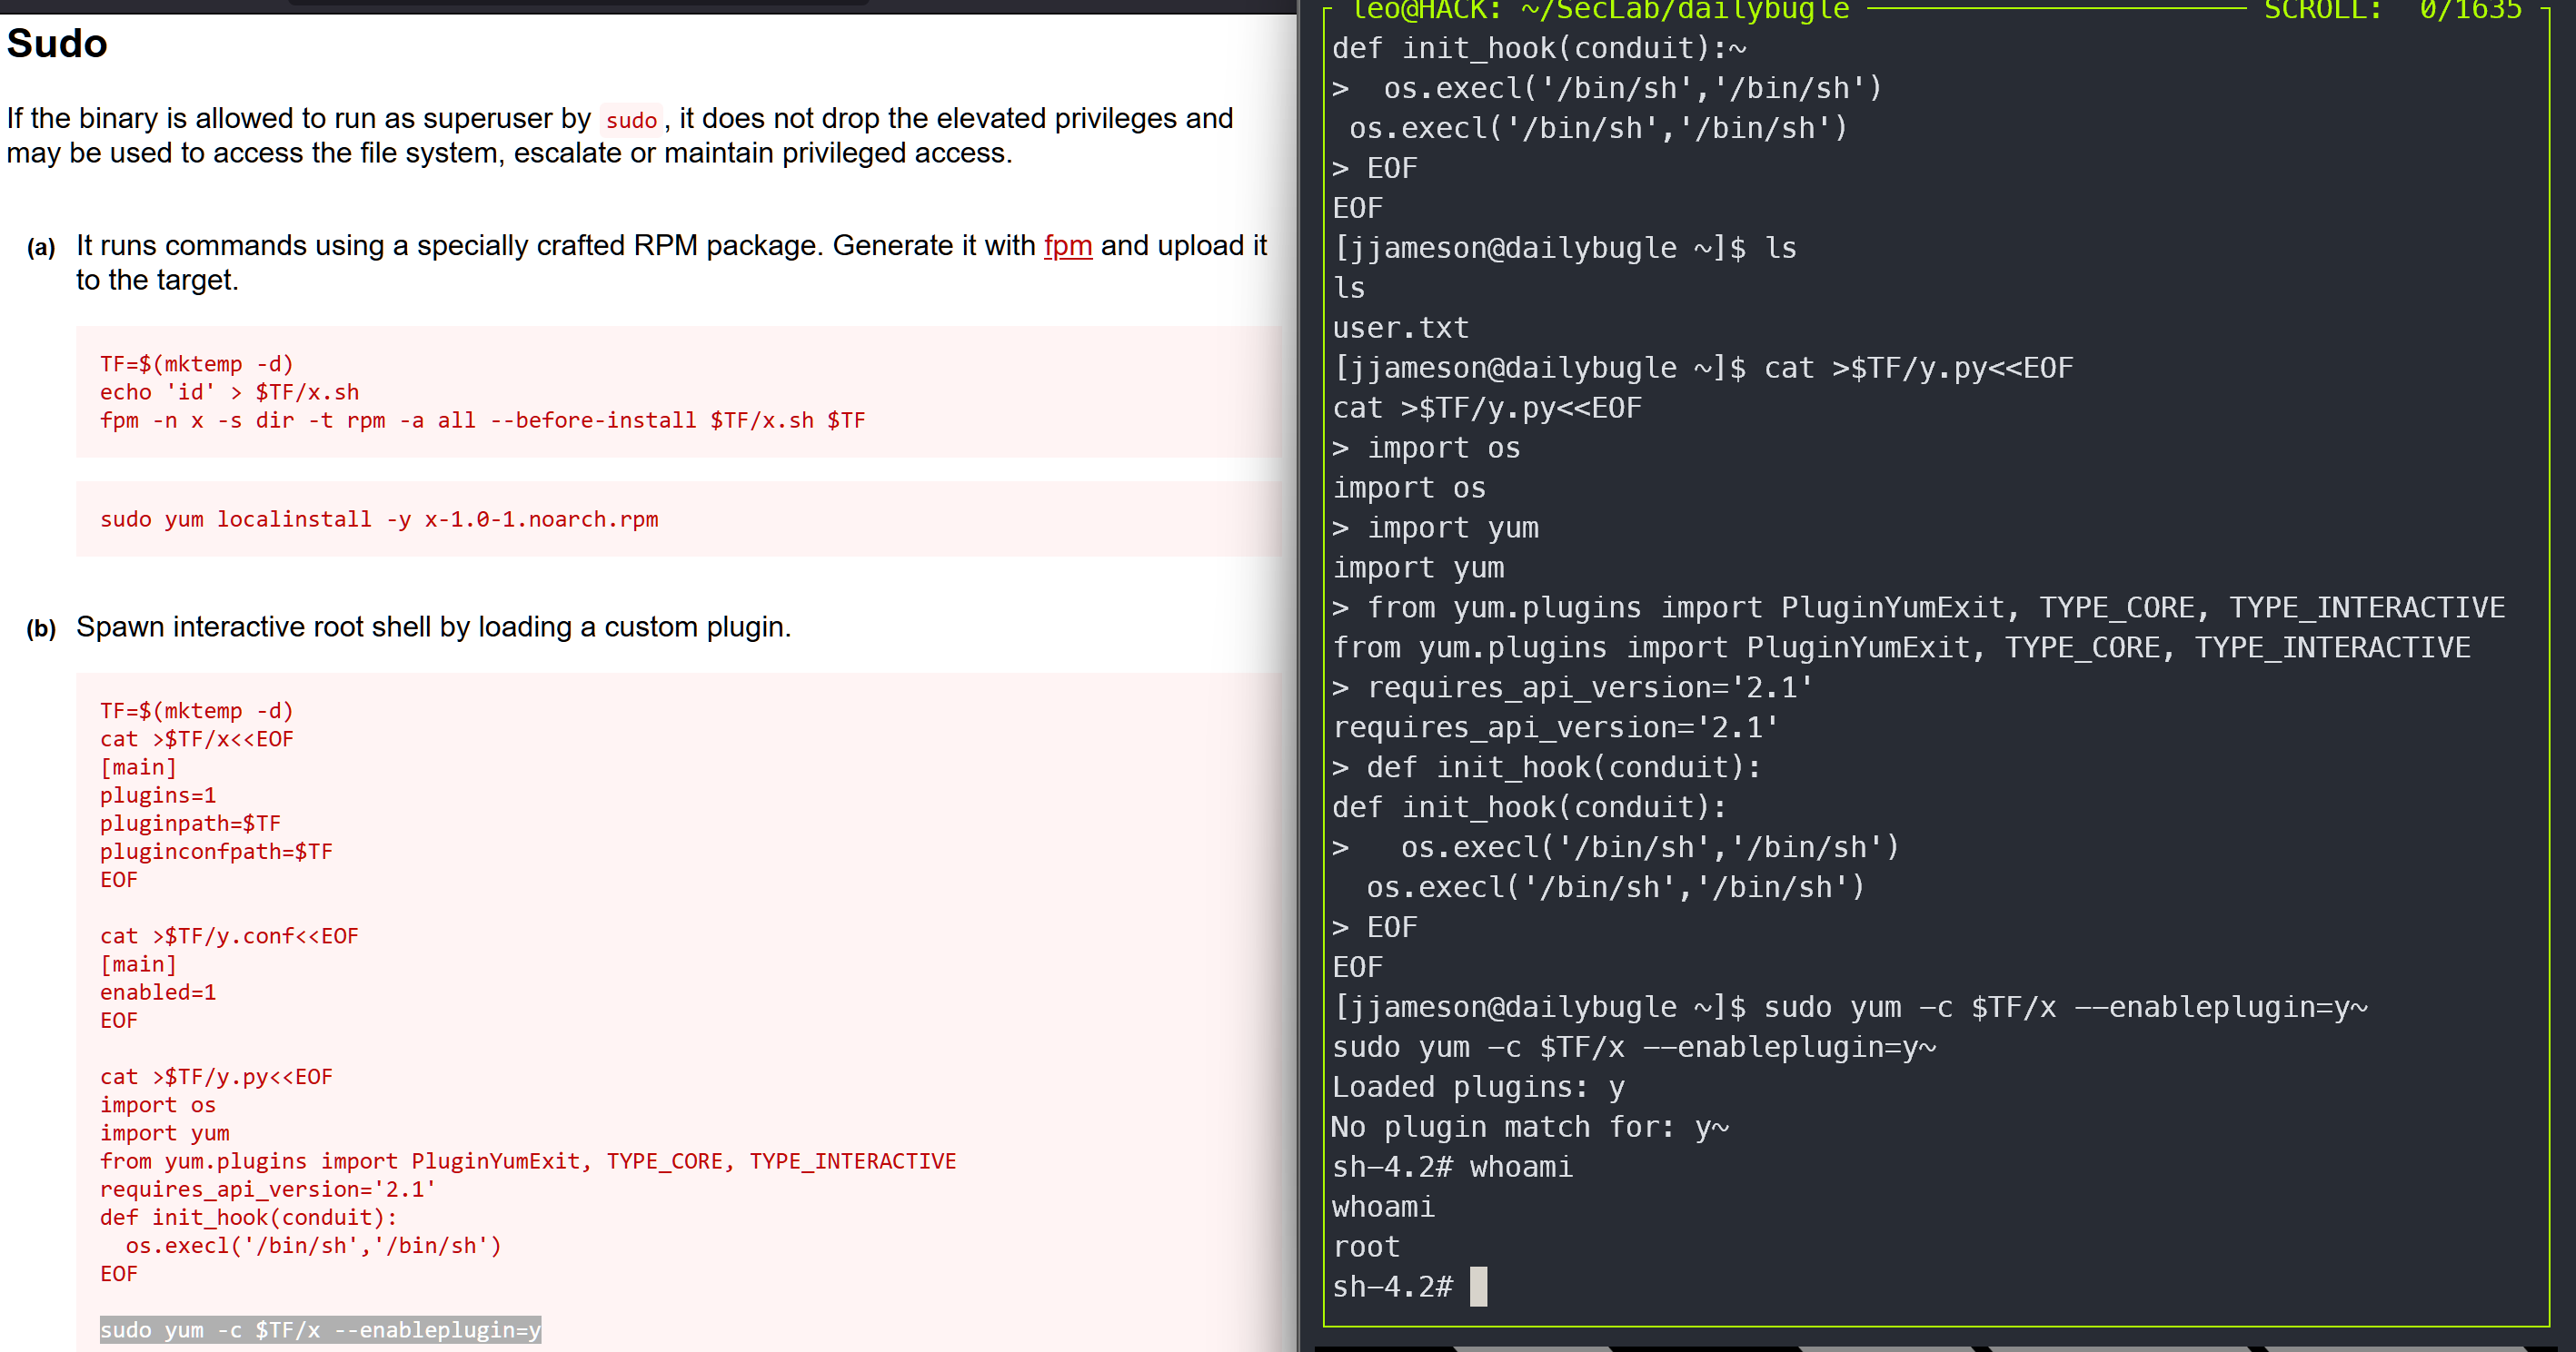
Task: Click 'from yum.plugins import' line on web page
Action: [x=528, y=1161]
